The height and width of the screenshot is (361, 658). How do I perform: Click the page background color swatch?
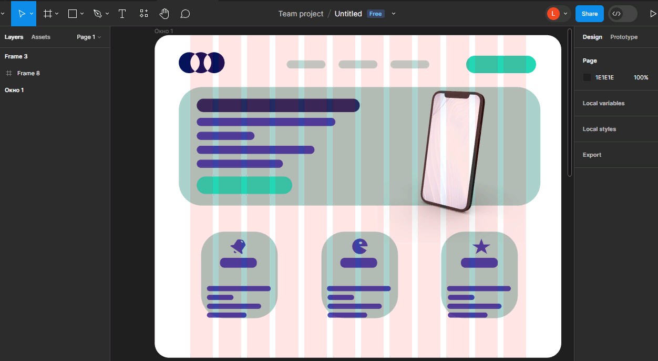click(x=587, y=77)
